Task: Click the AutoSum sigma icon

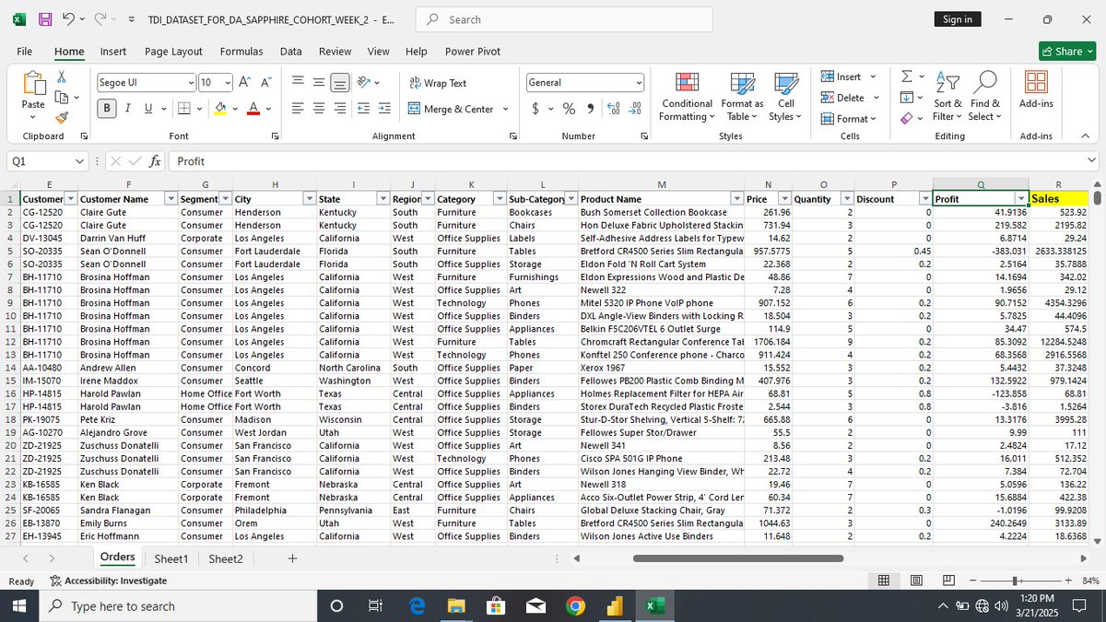Action: click(x=906, y=76)
